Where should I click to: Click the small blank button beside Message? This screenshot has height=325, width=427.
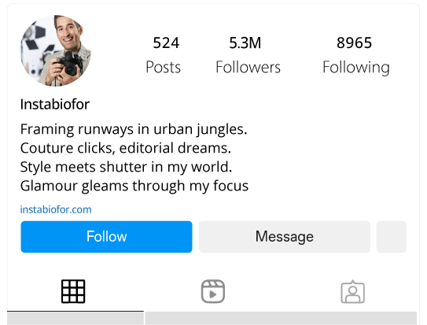click(x=392, y=236)
